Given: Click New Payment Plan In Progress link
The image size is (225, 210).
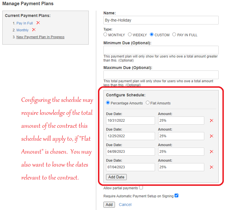Looking at the screenshot, I should pos(40,37).
